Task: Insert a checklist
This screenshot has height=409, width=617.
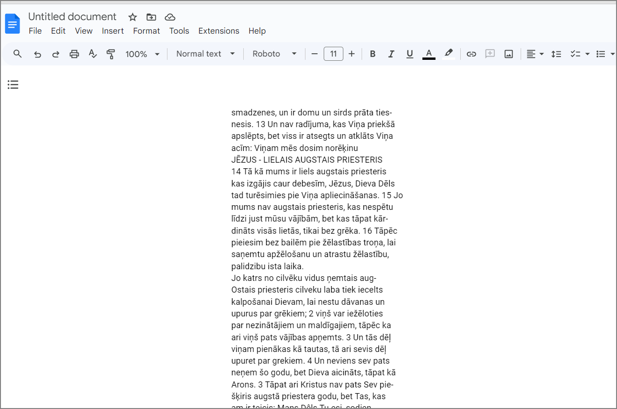Action: click(575, 54)
